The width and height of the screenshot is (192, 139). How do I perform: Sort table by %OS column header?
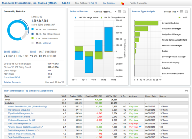tap(63, 96)
